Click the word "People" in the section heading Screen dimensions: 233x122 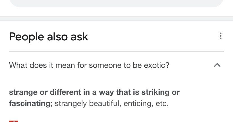[26, 37]
